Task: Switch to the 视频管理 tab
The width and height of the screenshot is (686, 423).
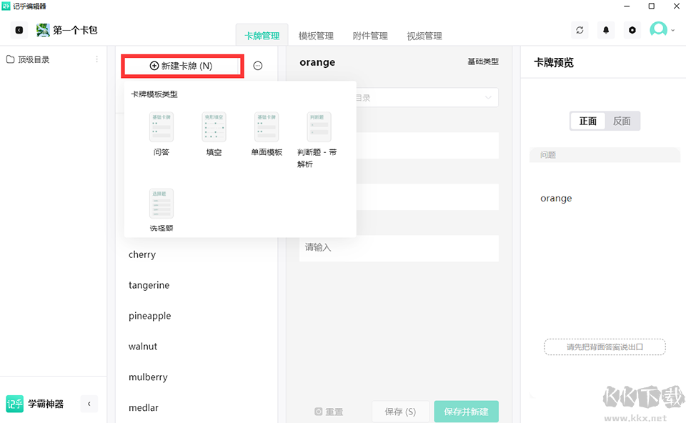Action: pos(424,36)
